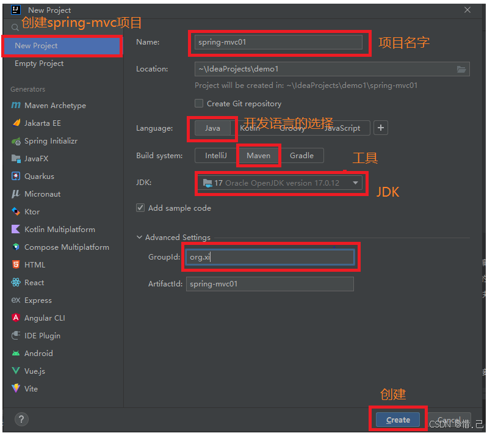Click the Create button

tap(398, 420)
